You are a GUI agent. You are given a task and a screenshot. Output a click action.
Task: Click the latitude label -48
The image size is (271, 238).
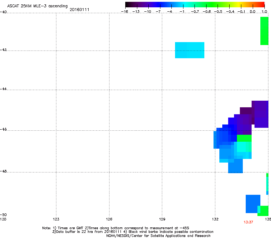(x=3, y=171)
